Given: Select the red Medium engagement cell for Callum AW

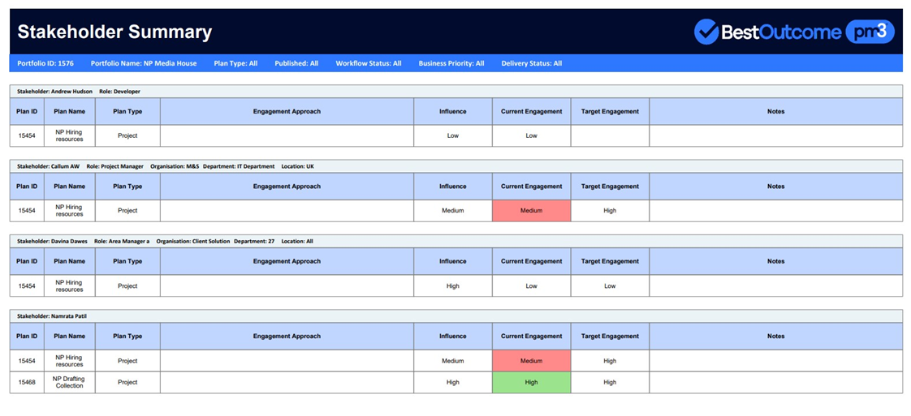Looking at the screenshot, I should pyautogui.click(x=531, y=211).
